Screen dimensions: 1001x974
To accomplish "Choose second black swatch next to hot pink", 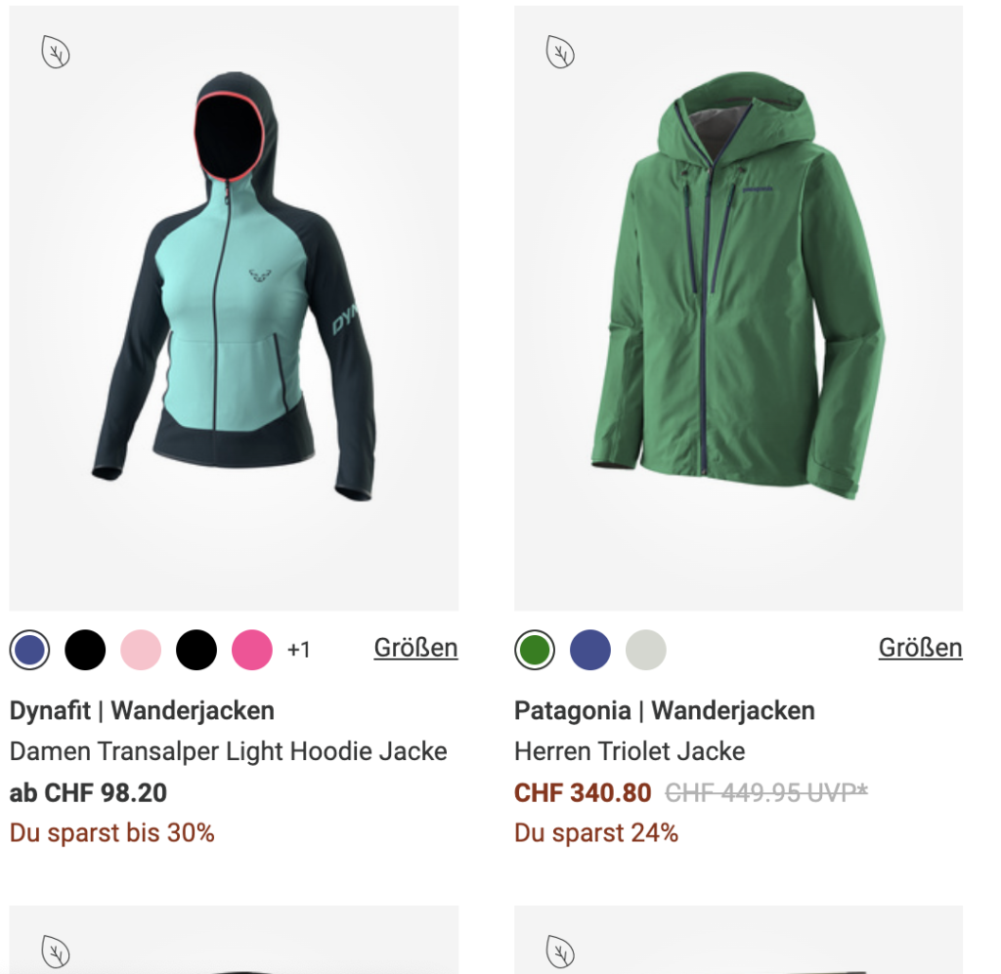I will click(x=196, y=650).
